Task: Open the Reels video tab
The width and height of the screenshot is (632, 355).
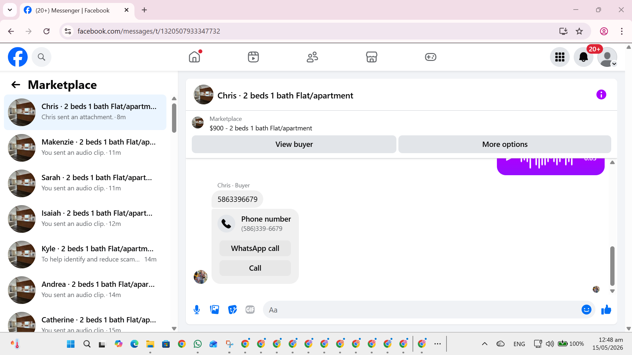Action: pyautogui.click(x=253, y=57)
